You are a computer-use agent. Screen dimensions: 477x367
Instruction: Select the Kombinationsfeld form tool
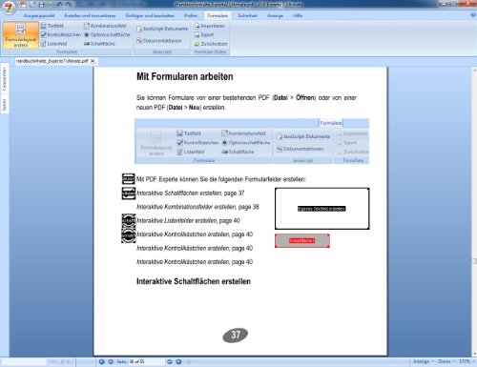click(x=105, y=26)
